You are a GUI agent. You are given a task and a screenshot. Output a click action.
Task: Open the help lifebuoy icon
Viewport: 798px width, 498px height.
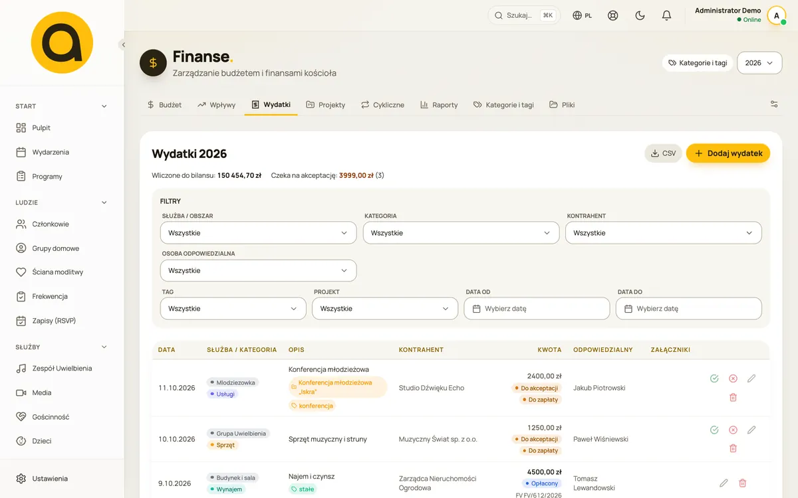(613, 15)
